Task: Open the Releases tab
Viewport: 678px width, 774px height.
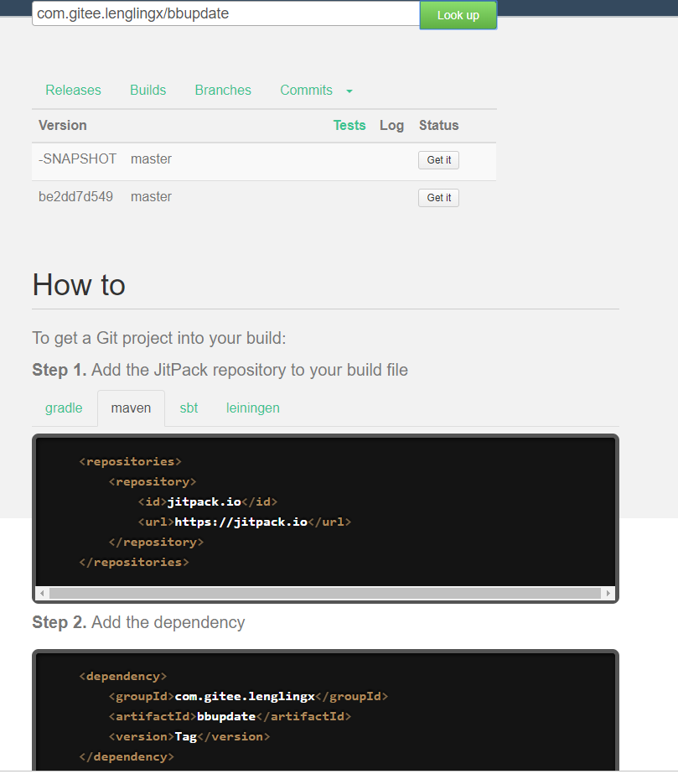Action: click(x=73, y=90)
